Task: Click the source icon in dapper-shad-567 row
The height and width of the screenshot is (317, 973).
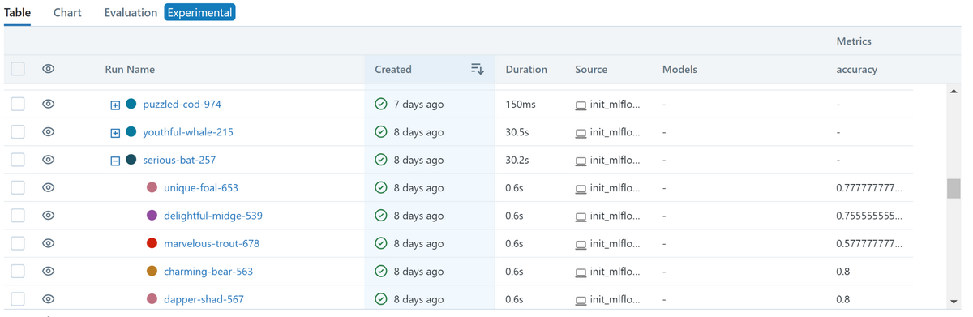Action: (x=581, y=300)
